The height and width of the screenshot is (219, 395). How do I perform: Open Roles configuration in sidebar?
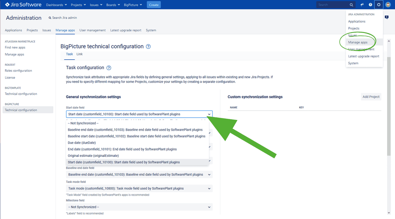pyautogui.click(x=19, y=70)
